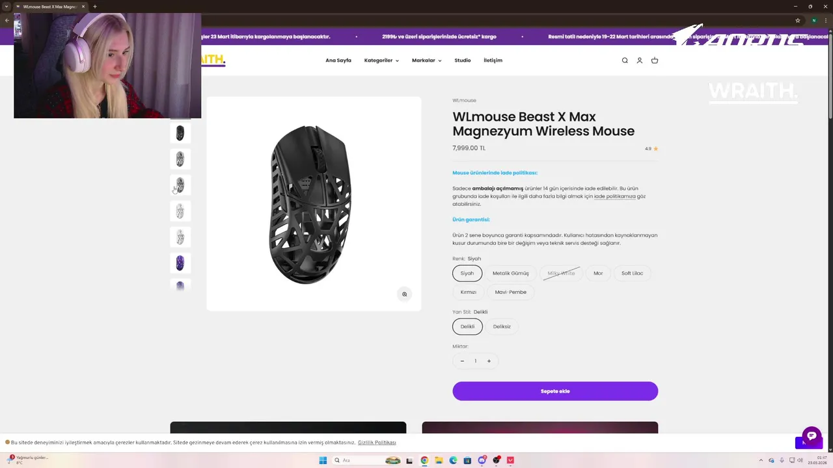The width and height of the screenshot is (833, 468).
Task: Open the purple Discord taskbar icon
Action: (x=482, y=460)
